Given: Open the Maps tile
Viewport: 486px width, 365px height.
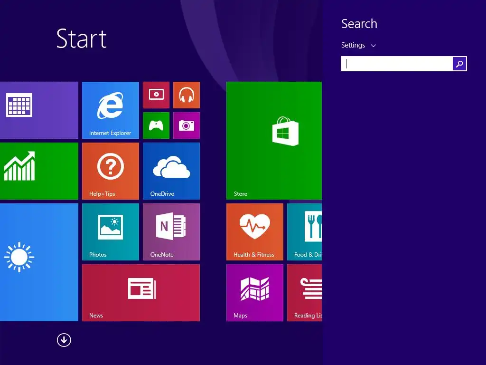Looking at the screenshot, I should (x=255, y=293).
